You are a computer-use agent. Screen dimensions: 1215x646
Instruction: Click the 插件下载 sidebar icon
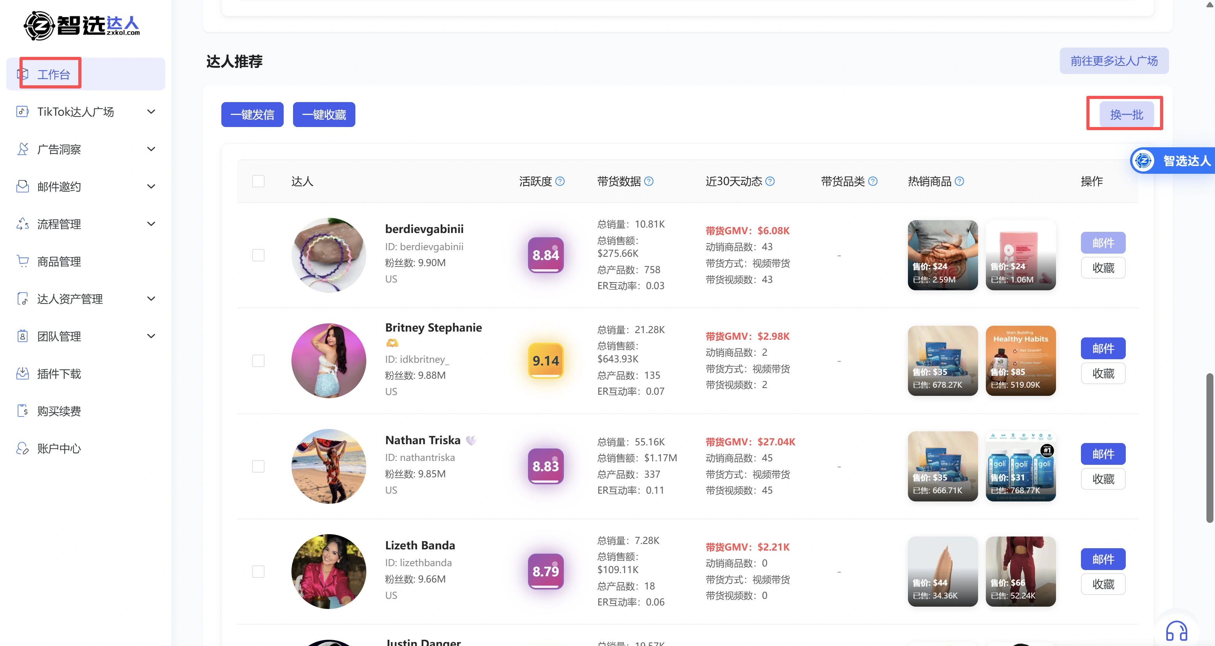[x=22, y=373]
